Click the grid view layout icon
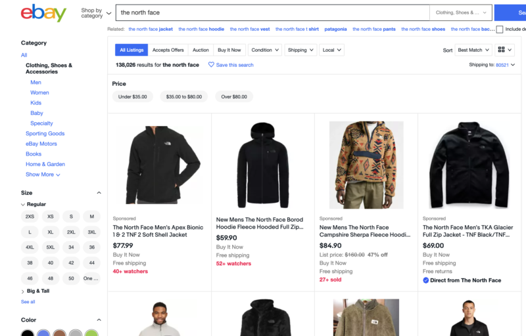This screenshot has height=336, width=526. tap(501, 50)
